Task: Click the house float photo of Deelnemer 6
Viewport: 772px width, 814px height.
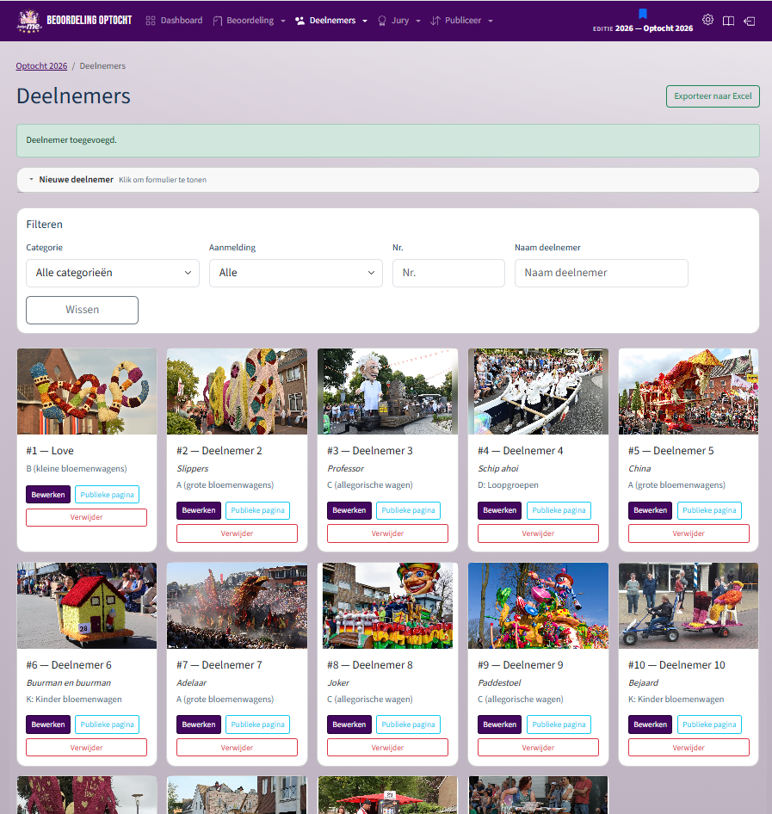Action: 87,606
